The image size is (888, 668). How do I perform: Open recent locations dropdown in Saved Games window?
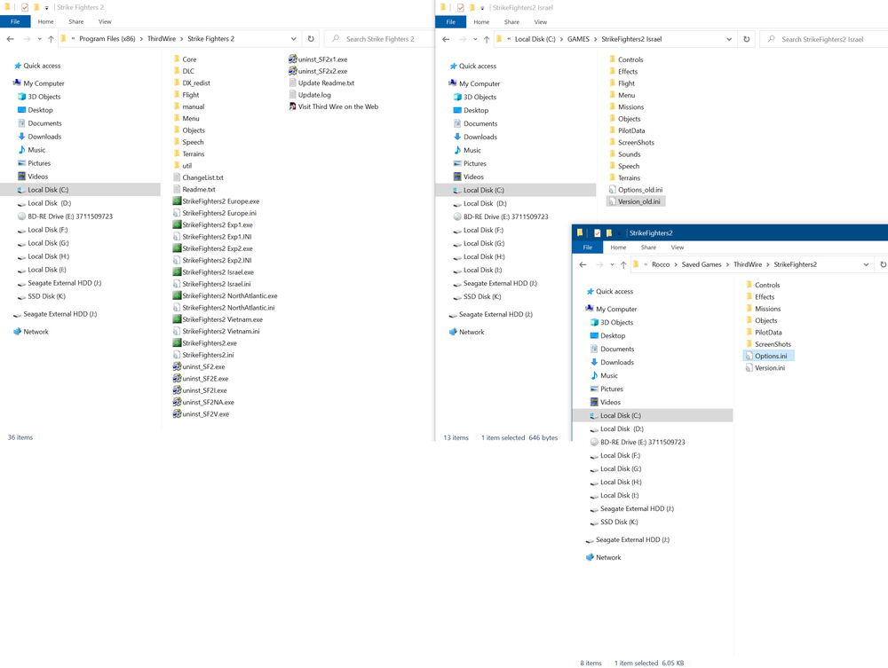pyautogui.click(x=612, y=264)
